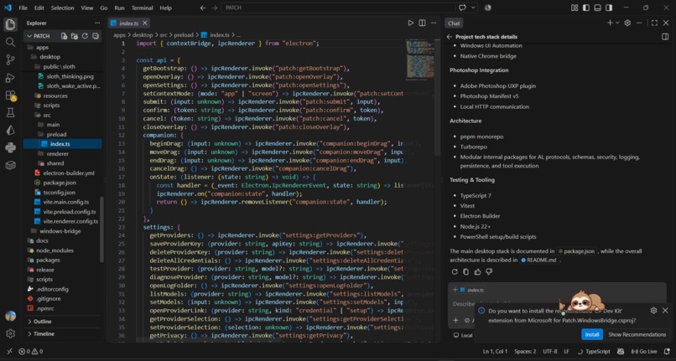Open Customize Layout icon
676x361 pixels.
[x=575, y=8]
